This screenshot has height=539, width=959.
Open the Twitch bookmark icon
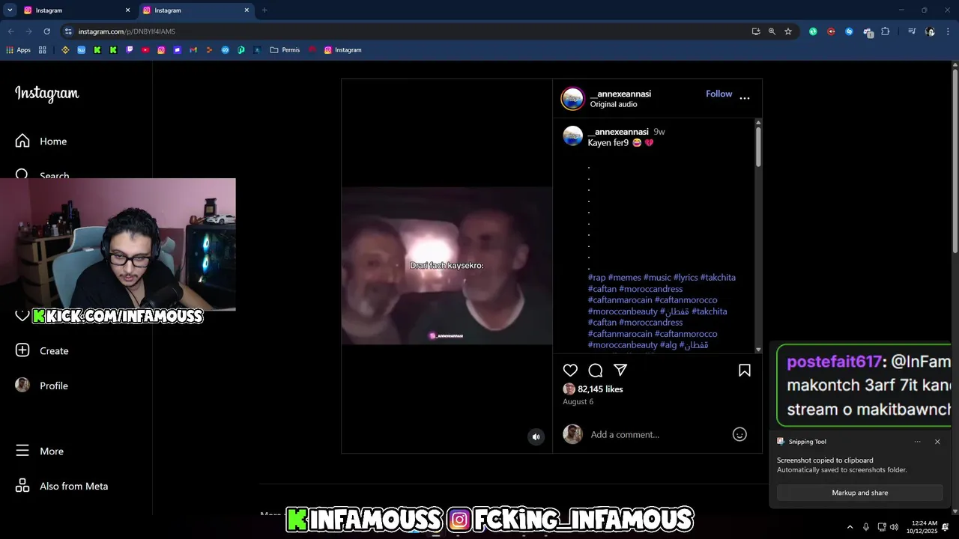click(x=130, y=50)
